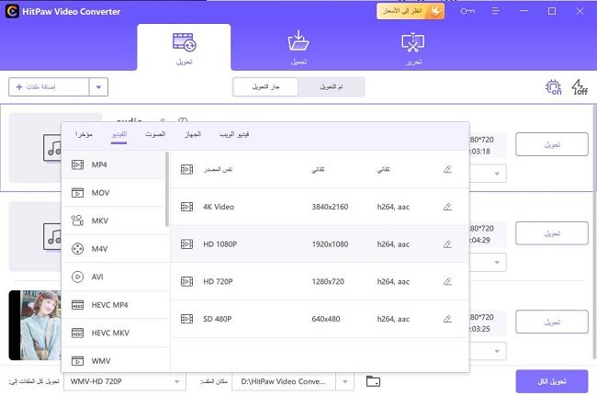This screenshot has width=597, height=396.
Task: Click the AVI play circle icon
Action: pyautogui.click(x=78, y=277)
